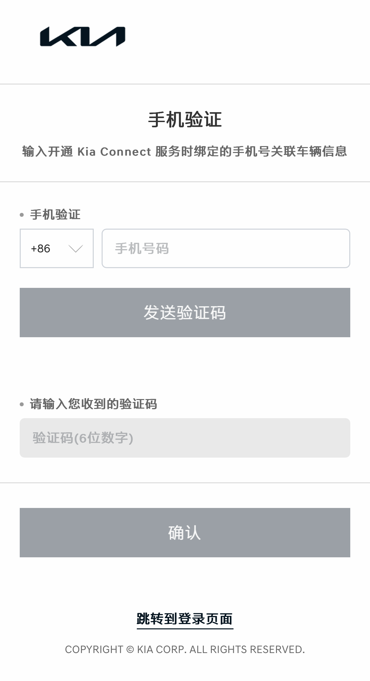This screenshot has width=370, height=681.
Task: Click the © symbol in the footer
Action: pos(130,649)
